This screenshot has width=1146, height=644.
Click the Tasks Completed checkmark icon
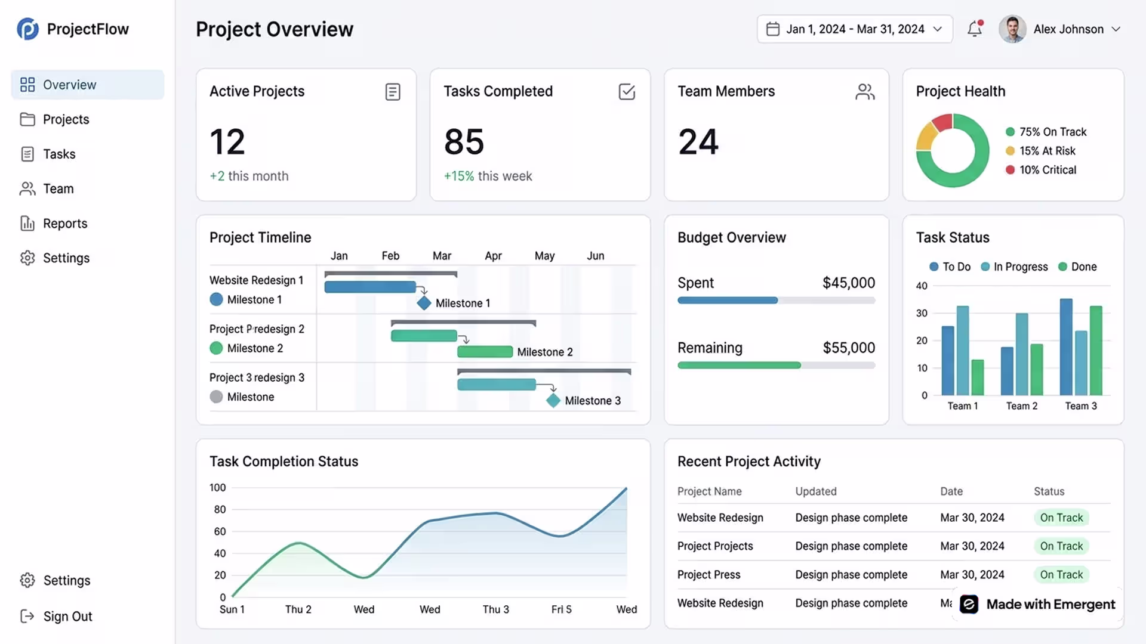point(627,92)
